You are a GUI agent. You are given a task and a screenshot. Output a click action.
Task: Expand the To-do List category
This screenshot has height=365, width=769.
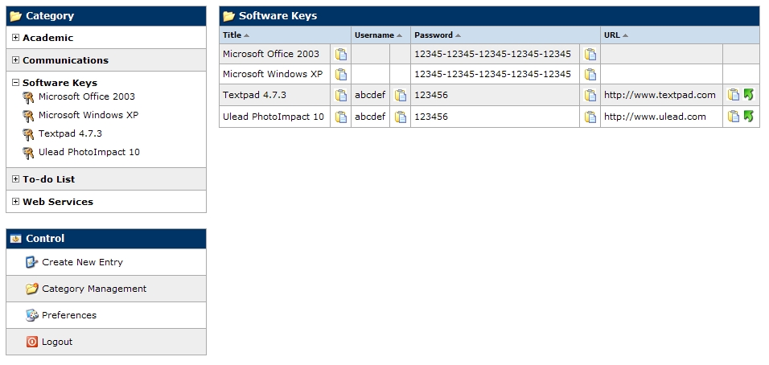click(16, 178)
